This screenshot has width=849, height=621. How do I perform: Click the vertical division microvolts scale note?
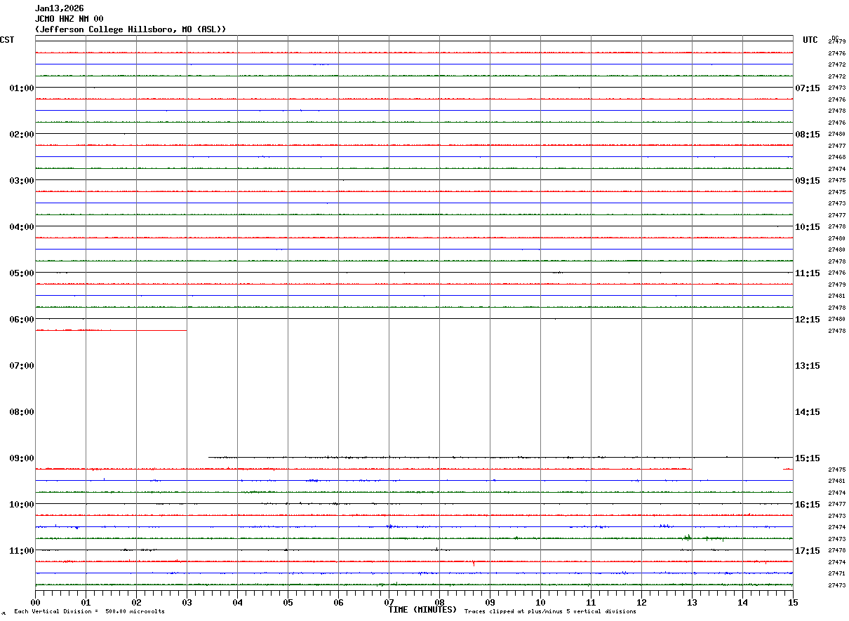click(x=89, y=612)
